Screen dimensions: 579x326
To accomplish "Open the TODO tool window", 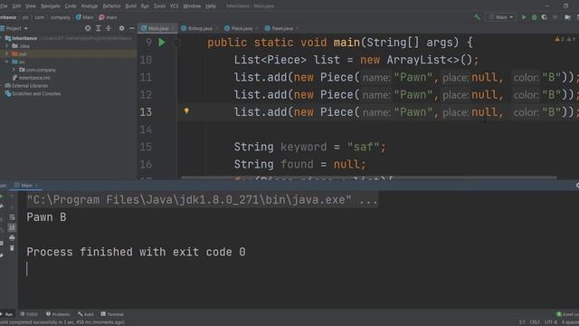I will (x=29, y=314).
